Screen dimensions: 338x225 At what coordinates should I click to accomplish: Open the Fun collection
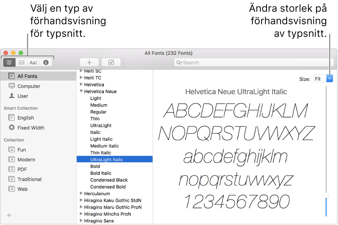(21, 150)
